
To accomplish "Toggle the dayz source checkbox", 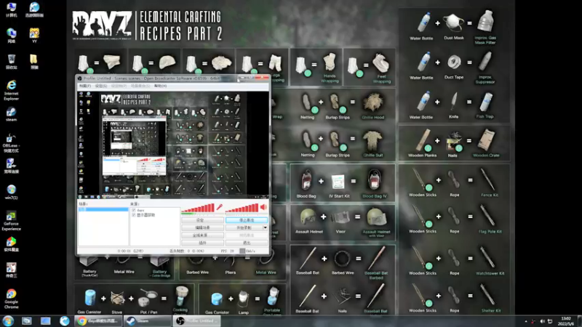I will (x=134, y=210).
